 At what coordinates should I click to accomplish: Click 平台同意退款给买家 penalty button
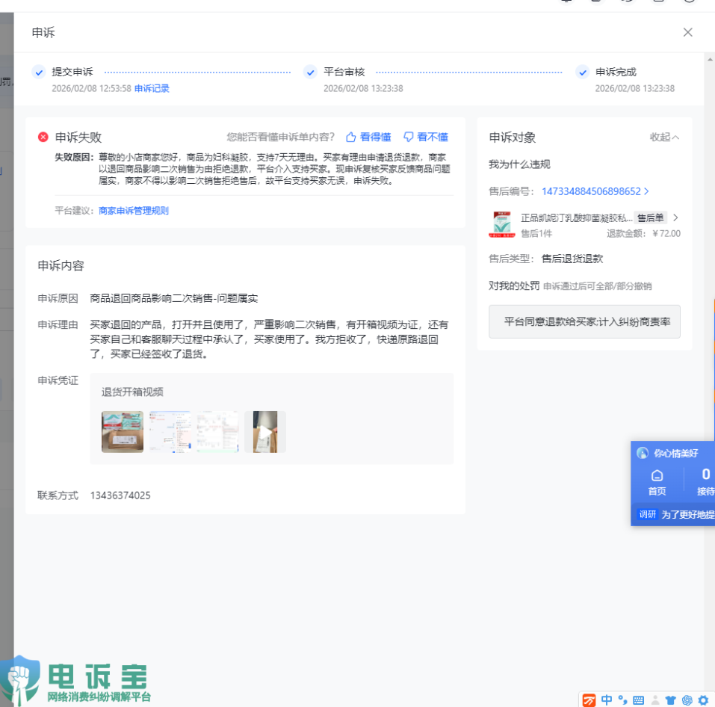coord(584,321)
